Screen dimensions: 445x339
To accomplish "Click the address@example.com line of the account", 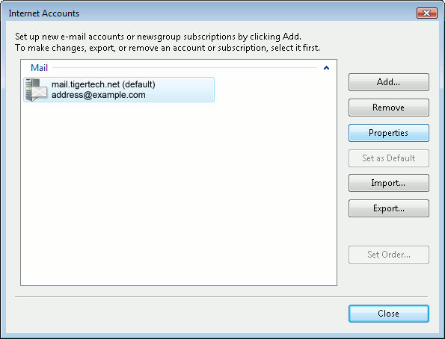I will tap(99, 95).
